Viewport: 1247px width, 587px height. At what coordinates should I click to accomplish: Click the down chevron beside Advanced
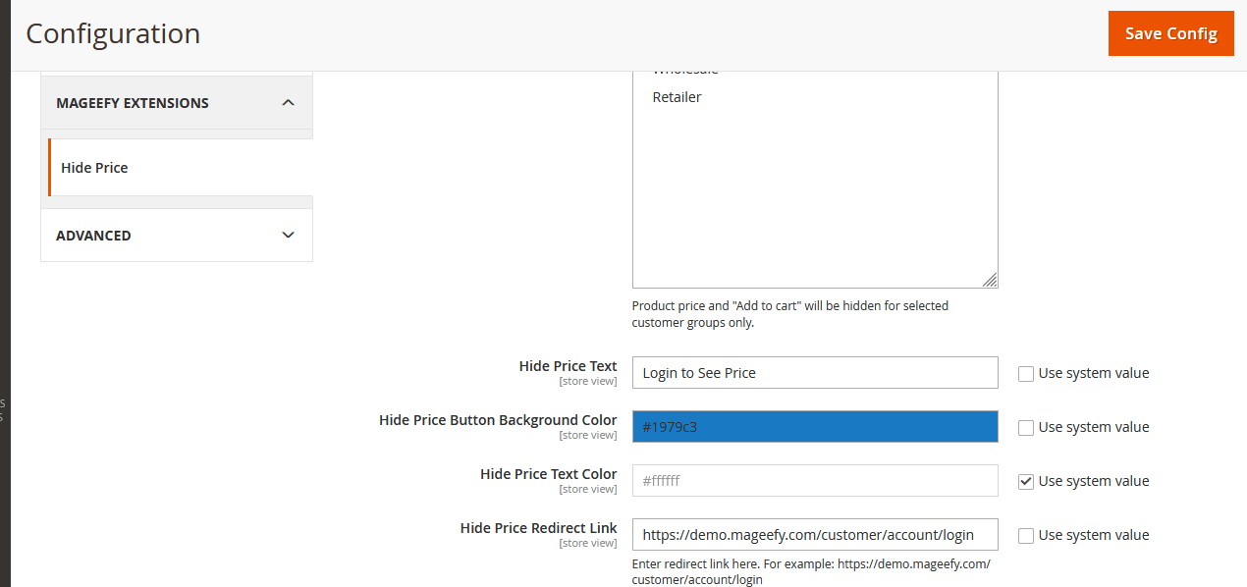[x=288, y=236]
